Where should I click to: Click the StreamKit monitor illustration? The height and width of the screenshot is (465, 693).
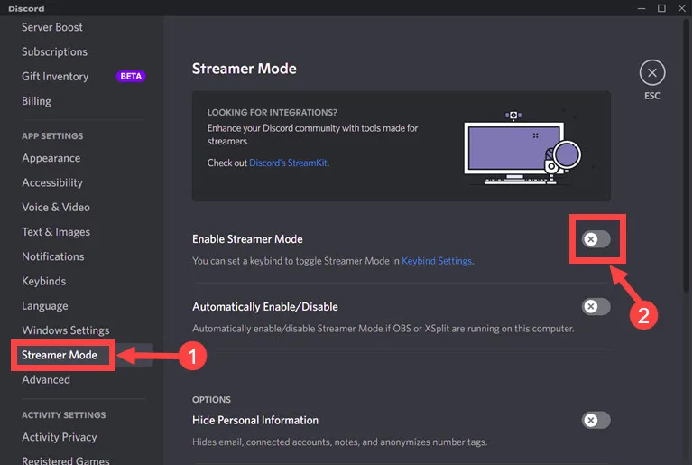point(522,147)
